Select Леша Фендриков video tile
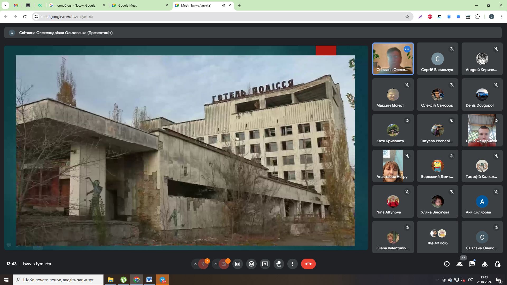This screenshot has height=285, width=507. (x=482, y=130)
